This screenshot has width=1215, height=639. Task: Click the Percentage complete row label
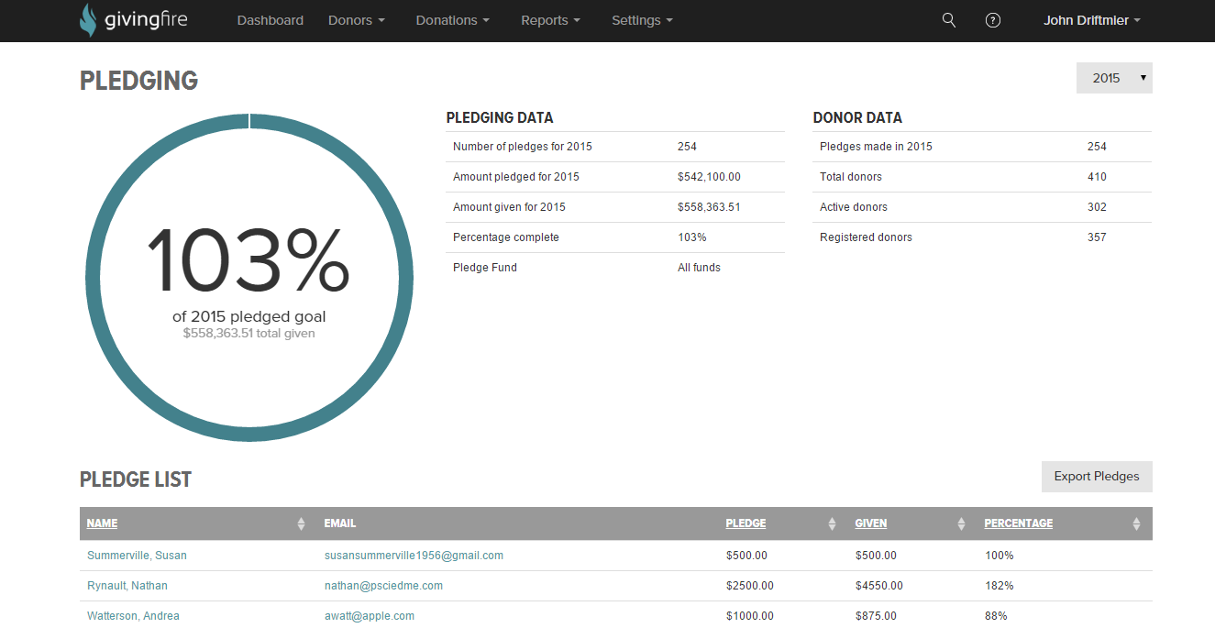506,237
